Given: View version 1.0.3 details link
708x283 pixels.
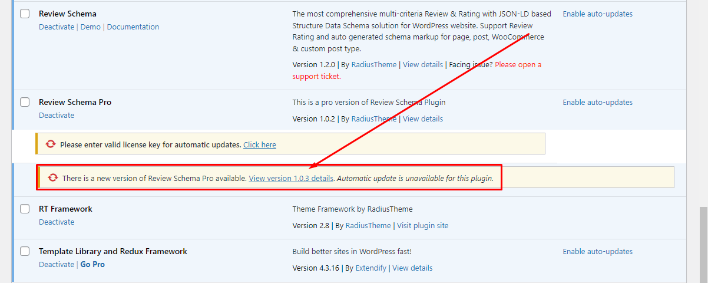Looking at the screenshot, I should (x=291, y=177).
